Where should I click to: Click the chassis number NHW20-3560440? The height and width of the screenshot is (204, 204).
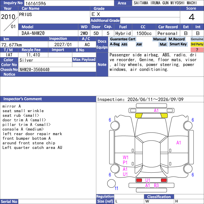(34, 70)
